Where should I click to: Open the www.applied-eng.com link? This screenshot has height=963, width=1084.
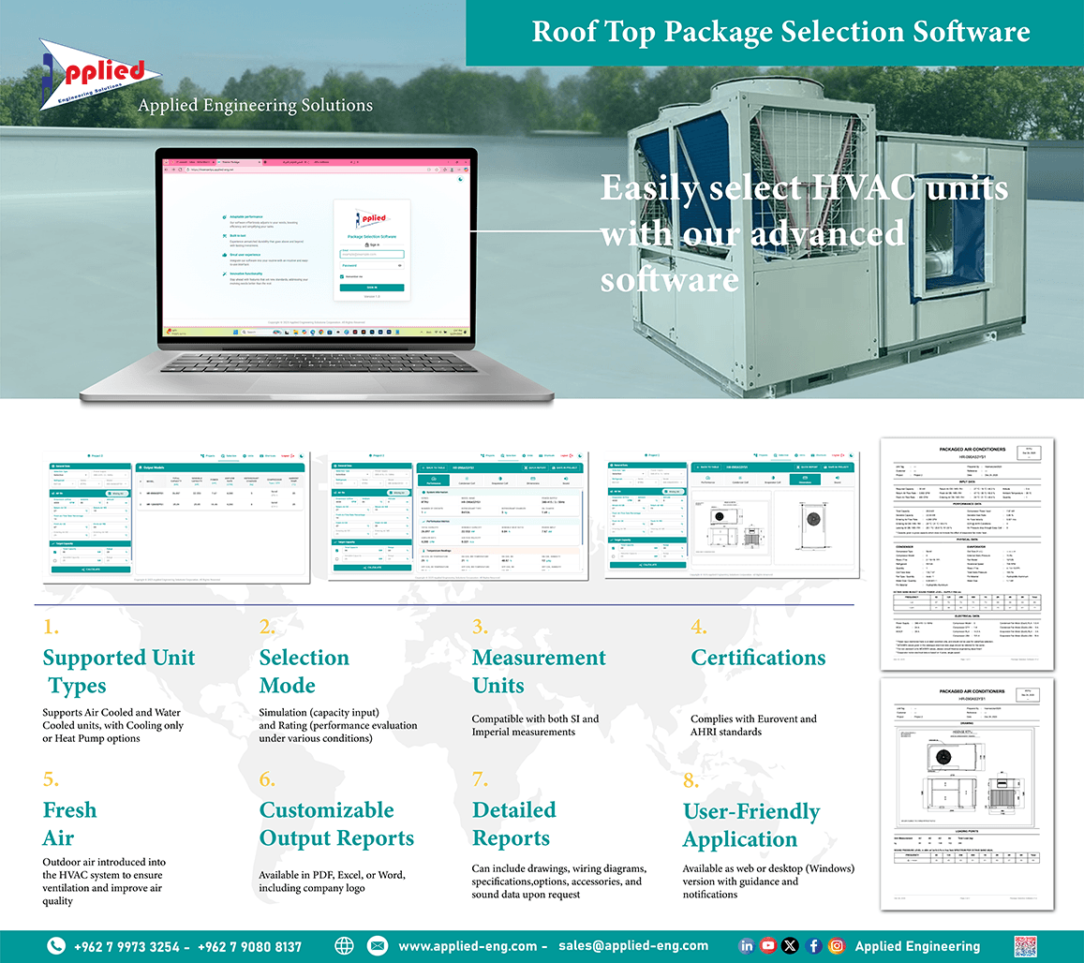[468, 946]
